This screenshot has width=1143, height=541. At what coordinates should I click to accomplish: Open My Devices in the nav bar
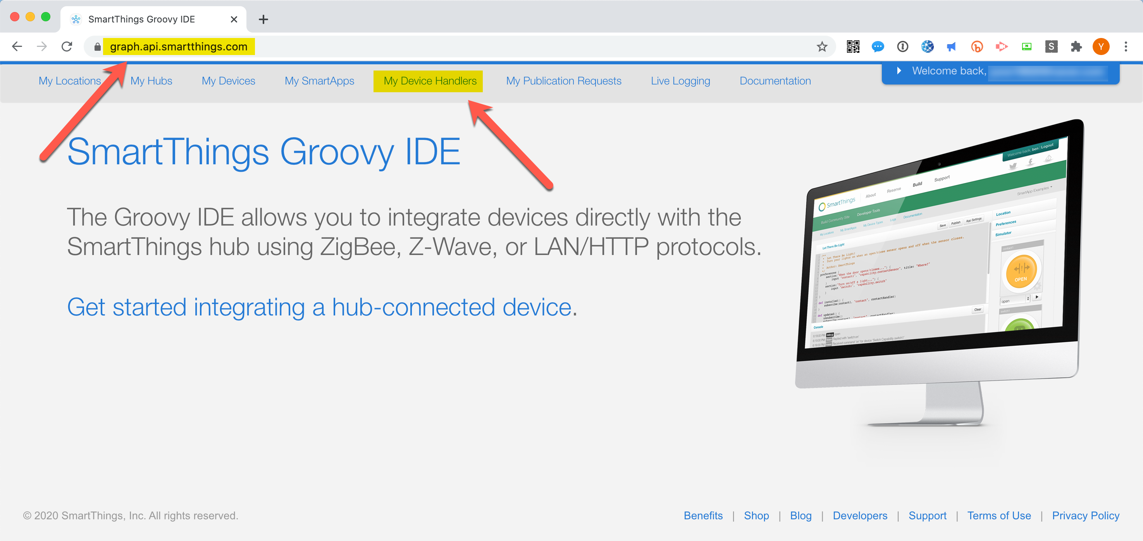pos(229,81)
